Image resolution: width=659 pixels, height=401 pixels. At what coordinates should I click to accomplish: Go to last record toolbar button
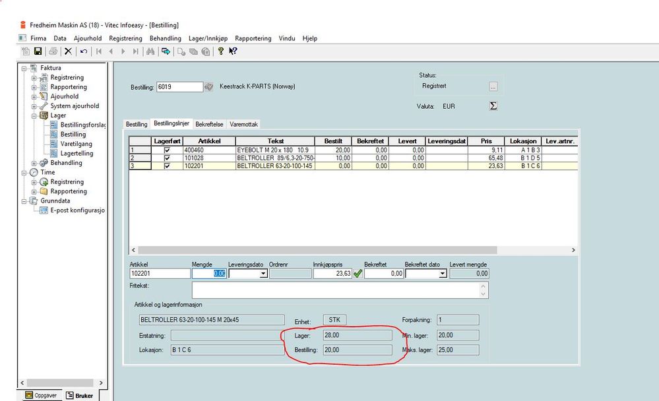135,51
